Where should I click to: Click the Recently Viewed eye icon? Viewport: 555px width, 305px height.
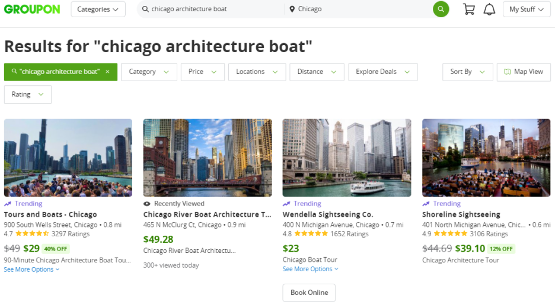coord(147,204)
